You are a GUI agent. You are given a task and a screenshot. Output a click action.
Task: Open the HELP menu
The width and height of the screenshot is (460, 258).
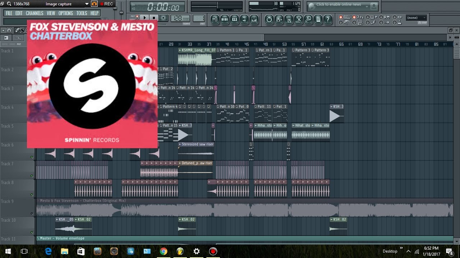tap(95, 13)
